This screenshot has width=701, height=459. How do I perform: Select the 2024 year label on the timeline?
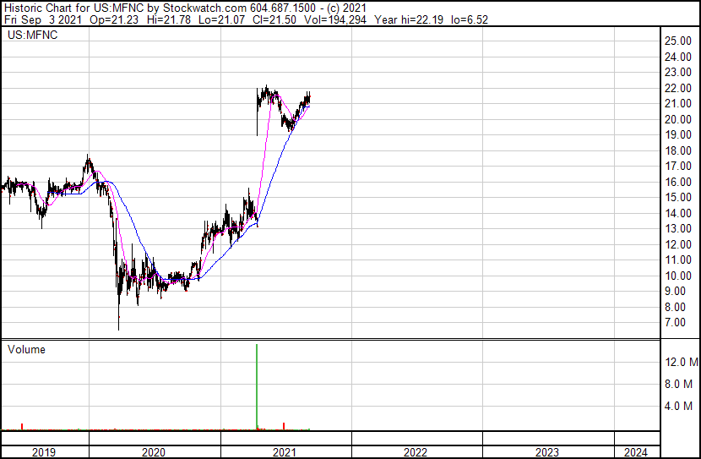click(637, 451)
